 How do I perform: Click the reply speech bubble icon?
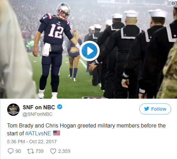pos(11,151)
